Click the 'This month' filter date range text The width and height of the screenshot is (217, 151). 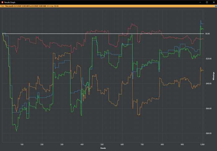[26, 6]
